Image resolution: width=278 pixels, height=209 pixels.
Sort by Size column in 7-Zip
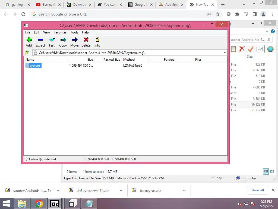pos(81,60)
